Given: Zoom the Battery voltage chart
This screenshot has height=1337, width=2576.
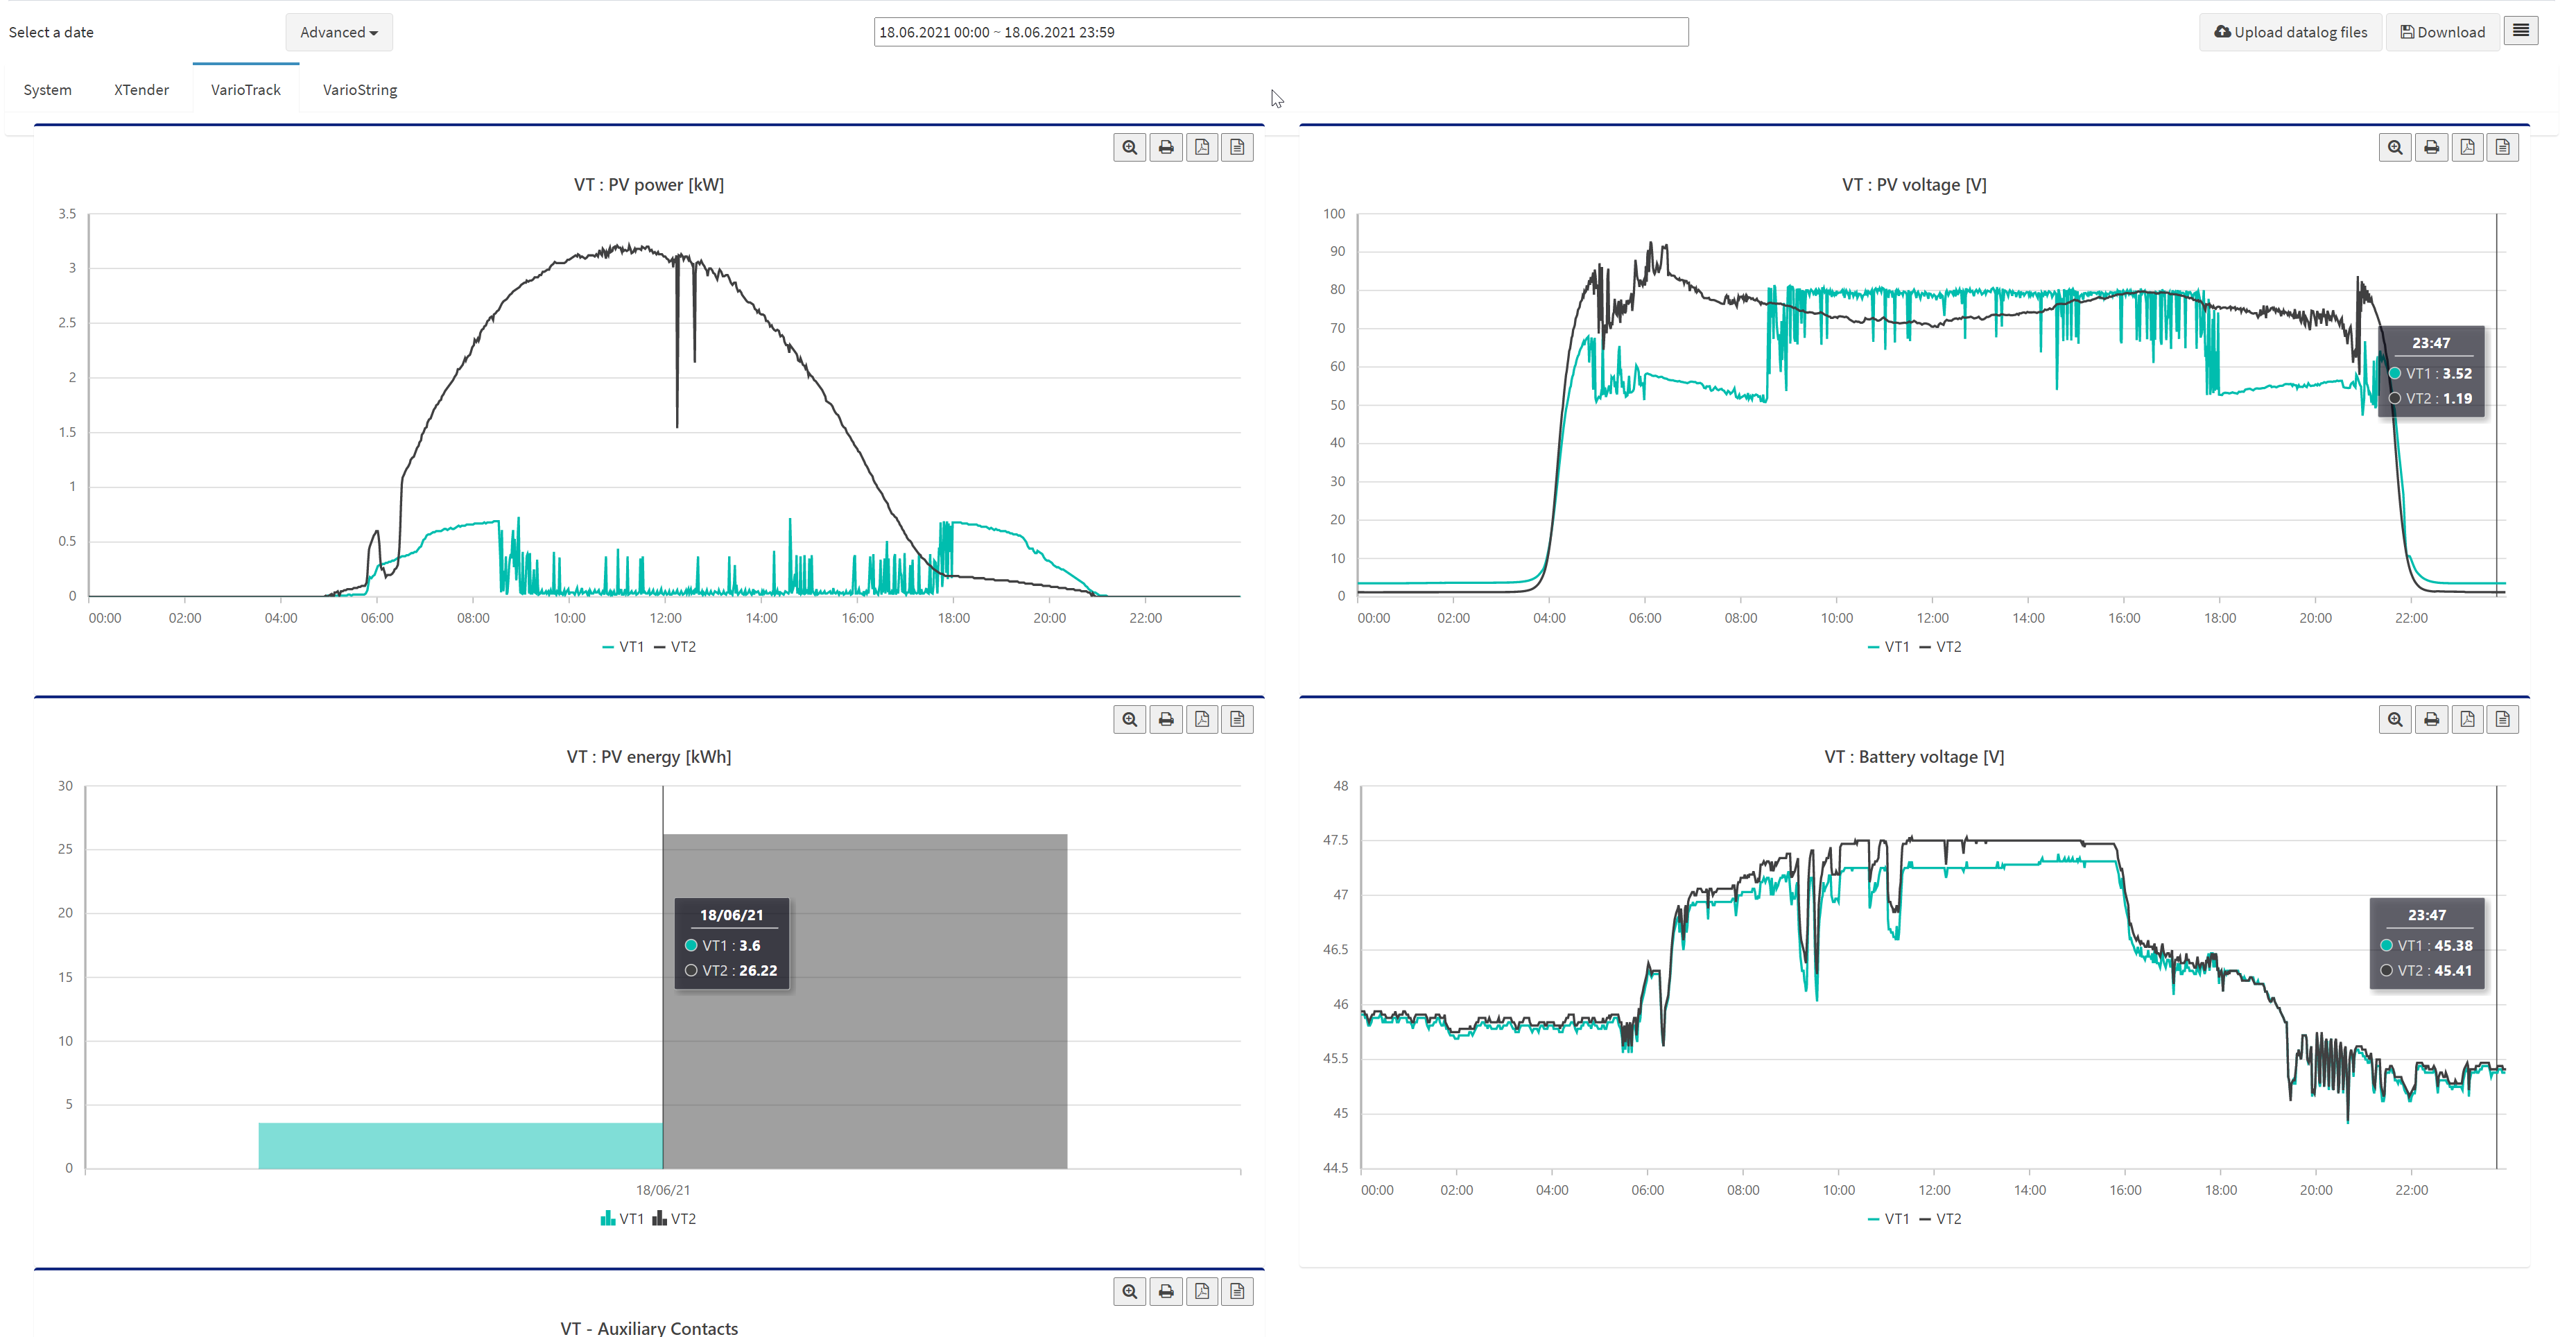Looking at the screenshot, I should click(2395, 719).
